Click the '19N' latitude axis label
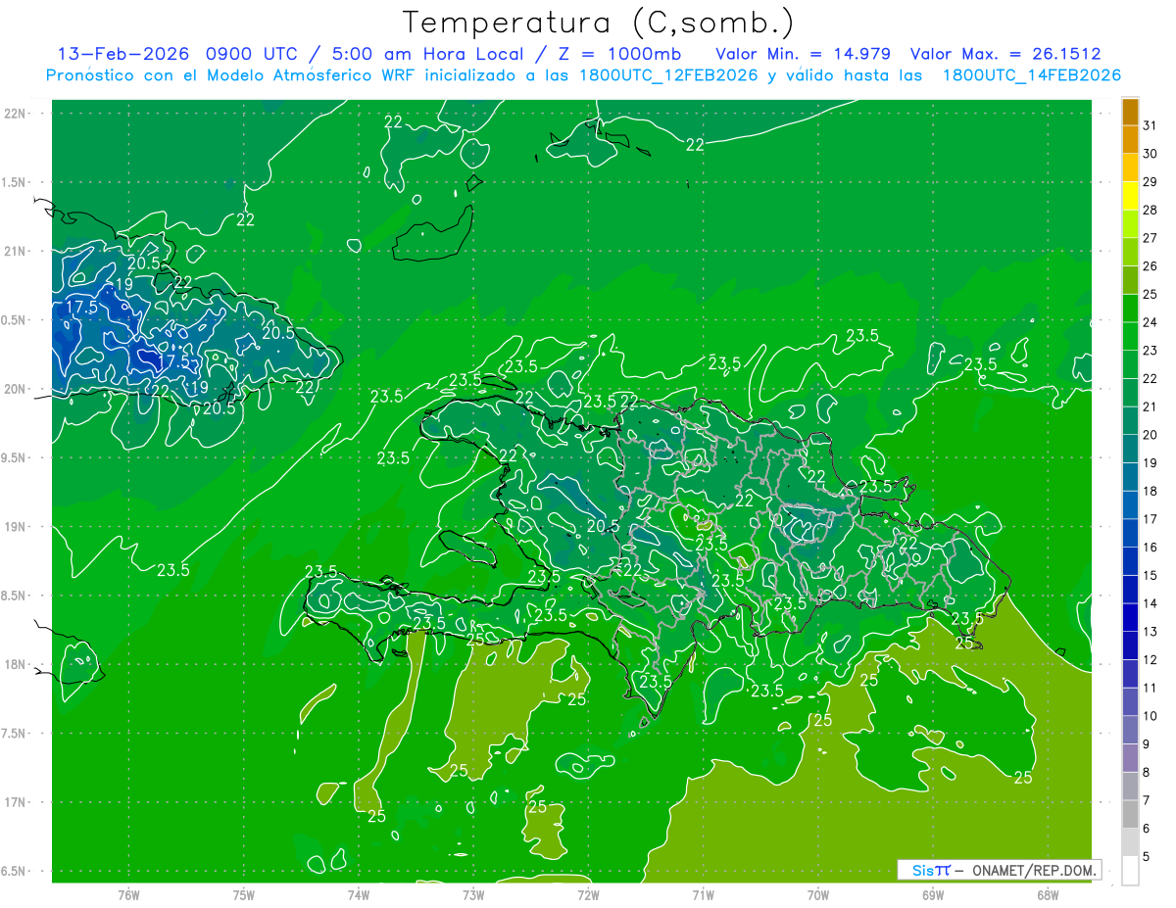The image size is (1176, 908). point(15,526)
